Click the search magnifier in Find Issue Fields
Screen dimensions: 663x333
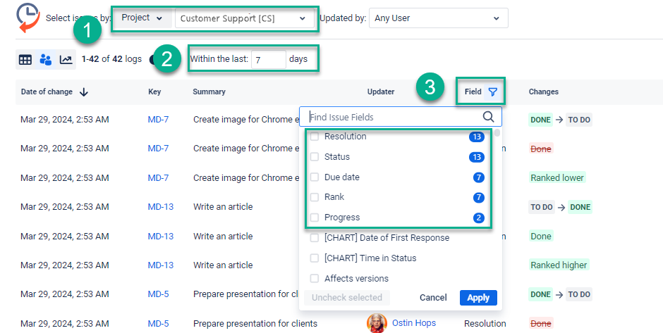pyautogui.click(x=488, y=117)
